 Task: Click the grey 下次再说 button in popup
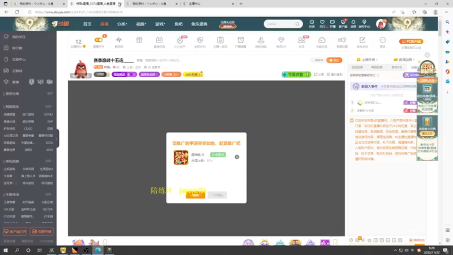(x=217, y=195)
